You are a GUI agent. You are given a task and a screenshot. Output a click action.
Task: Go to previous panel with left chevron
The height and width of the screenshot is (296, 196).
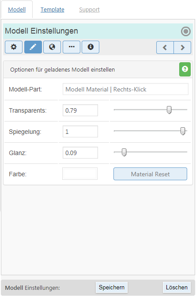click(165, 48)
